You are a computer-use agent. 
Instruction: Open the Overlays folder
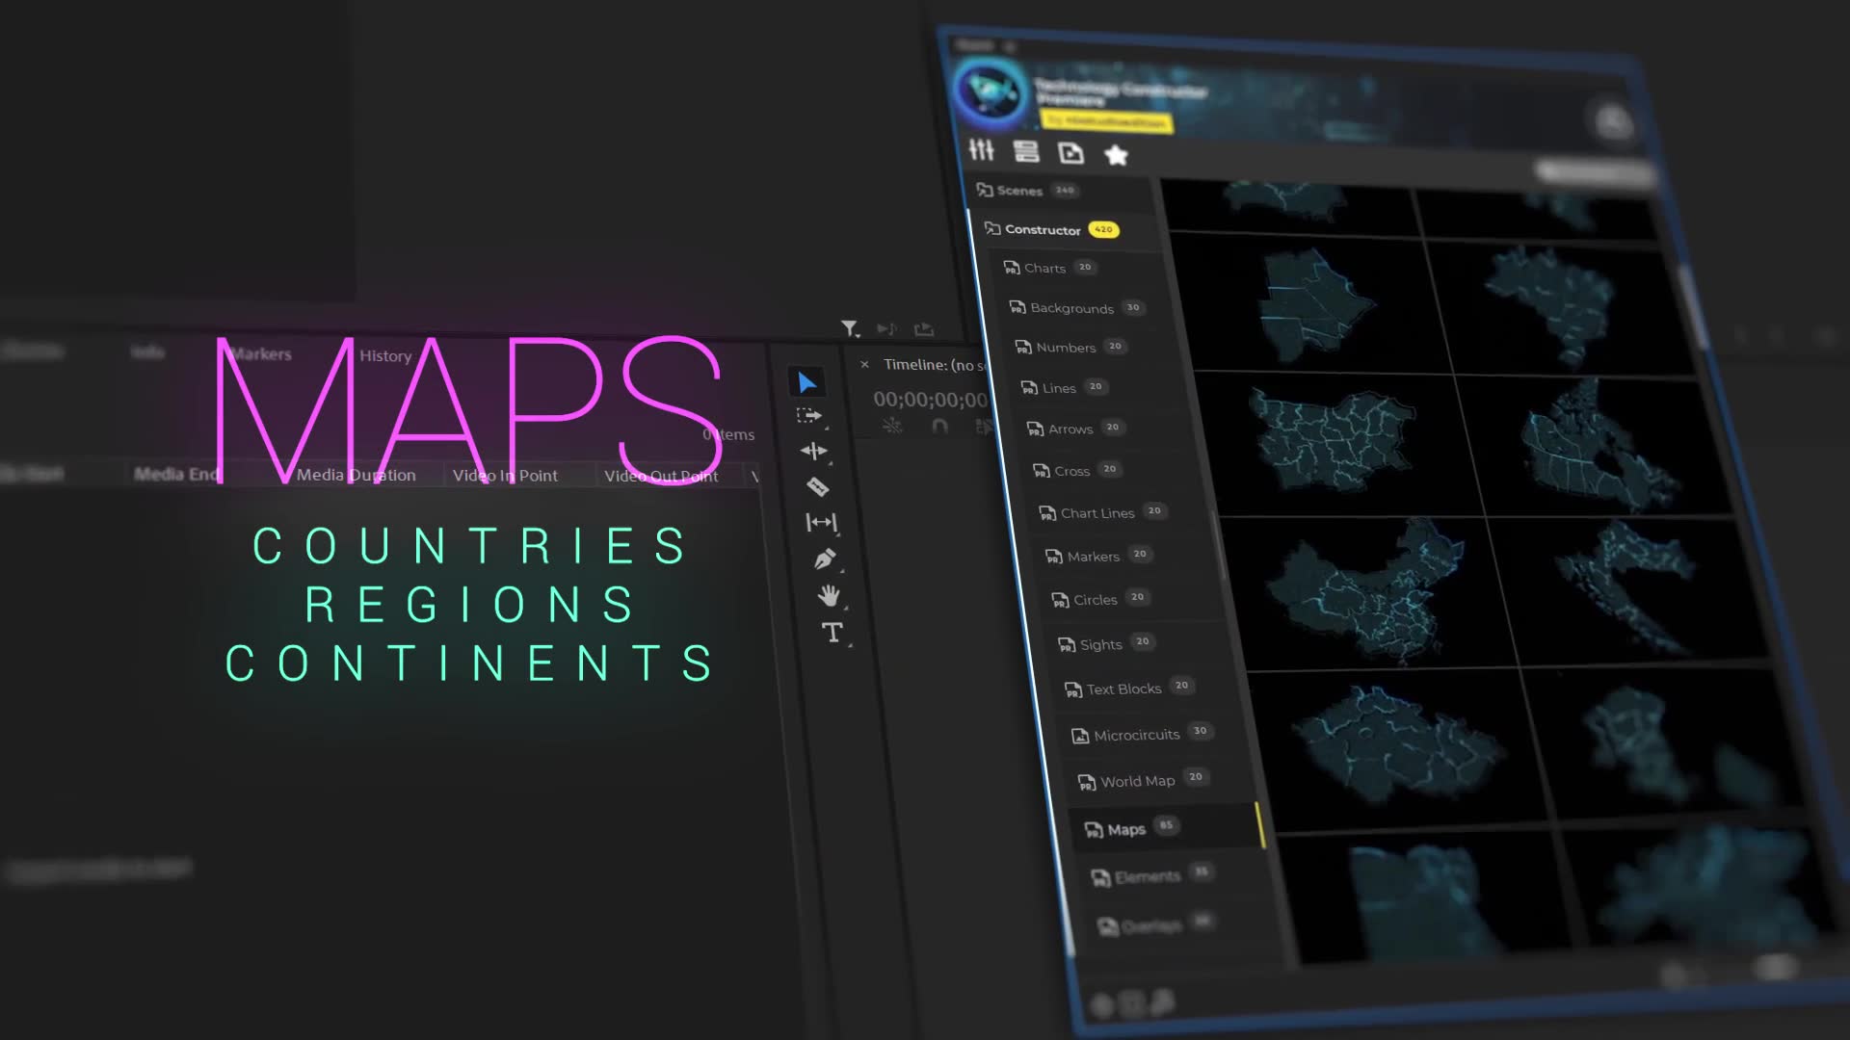1156,925
